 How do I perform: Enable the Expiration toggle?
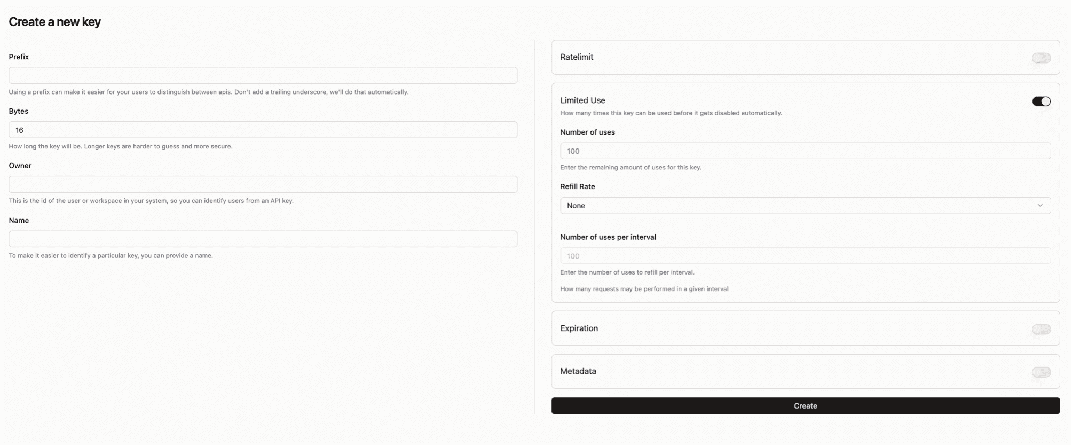click(1041, 329)
